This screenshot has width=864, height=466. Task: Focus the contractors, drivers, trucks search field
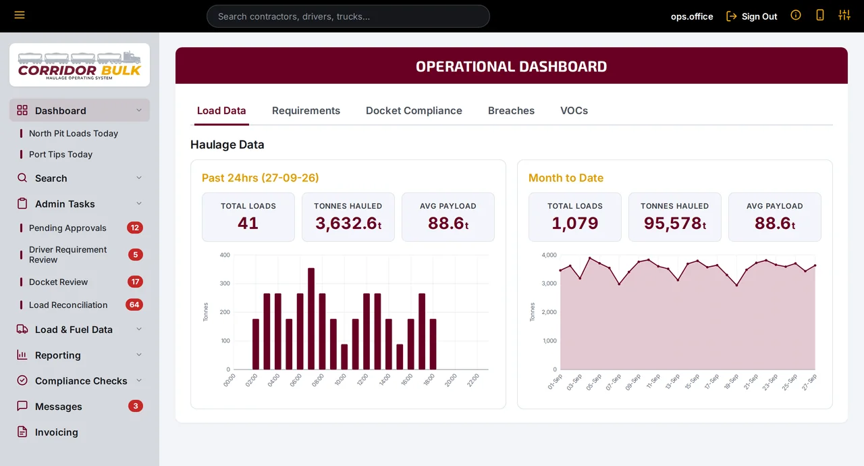click(348, 16)
